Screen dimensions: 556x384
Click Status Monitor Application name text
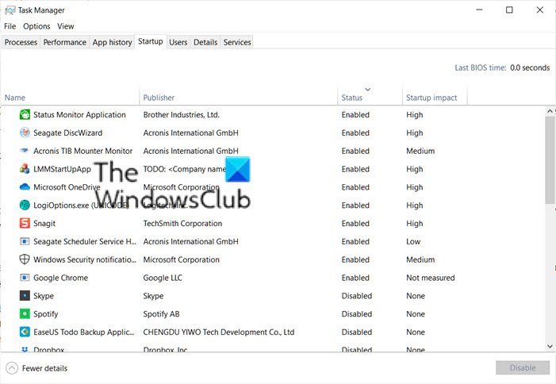[79, 114]
